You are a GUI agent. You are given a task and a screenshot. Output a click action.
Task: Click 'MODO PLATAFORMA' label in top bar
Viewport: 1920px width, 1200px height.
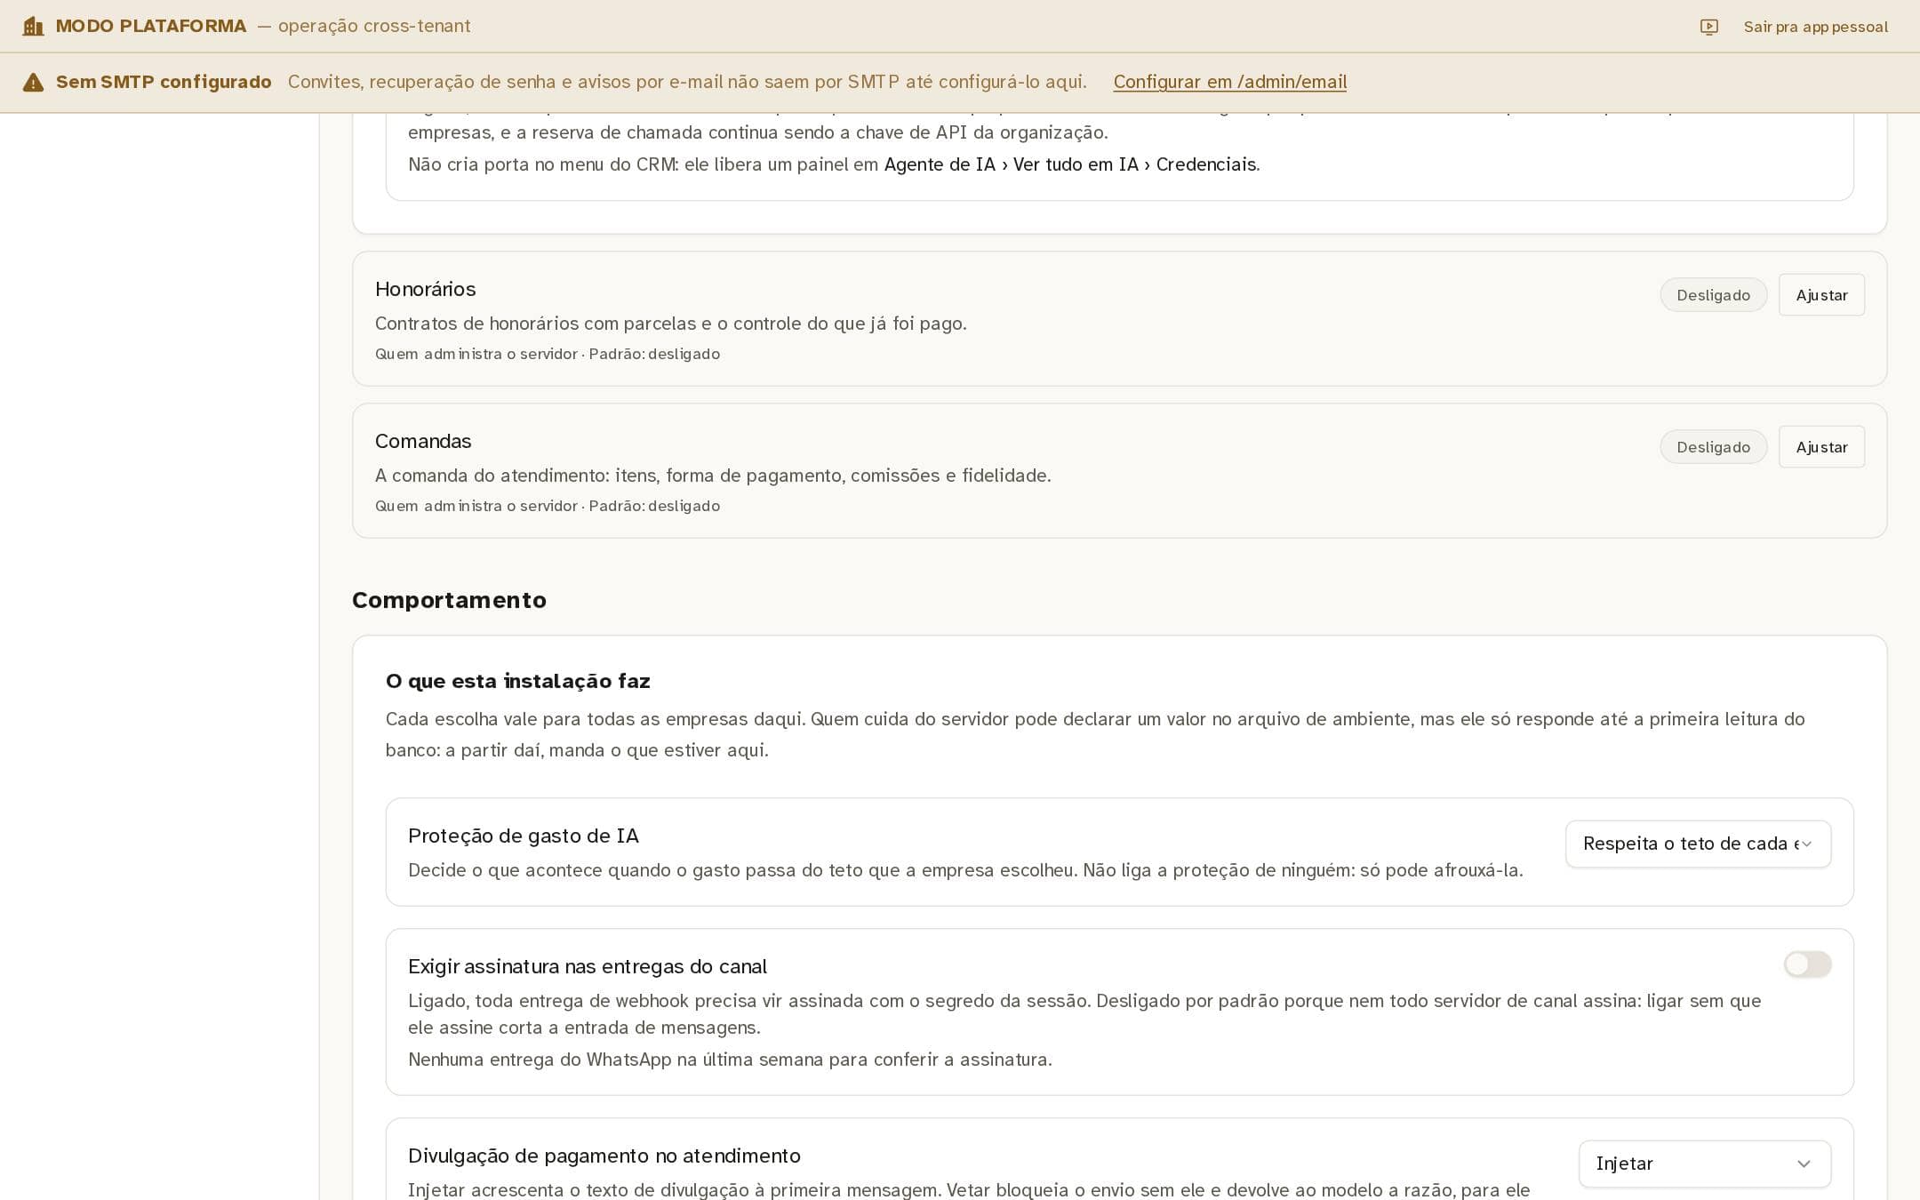point(151,26)
